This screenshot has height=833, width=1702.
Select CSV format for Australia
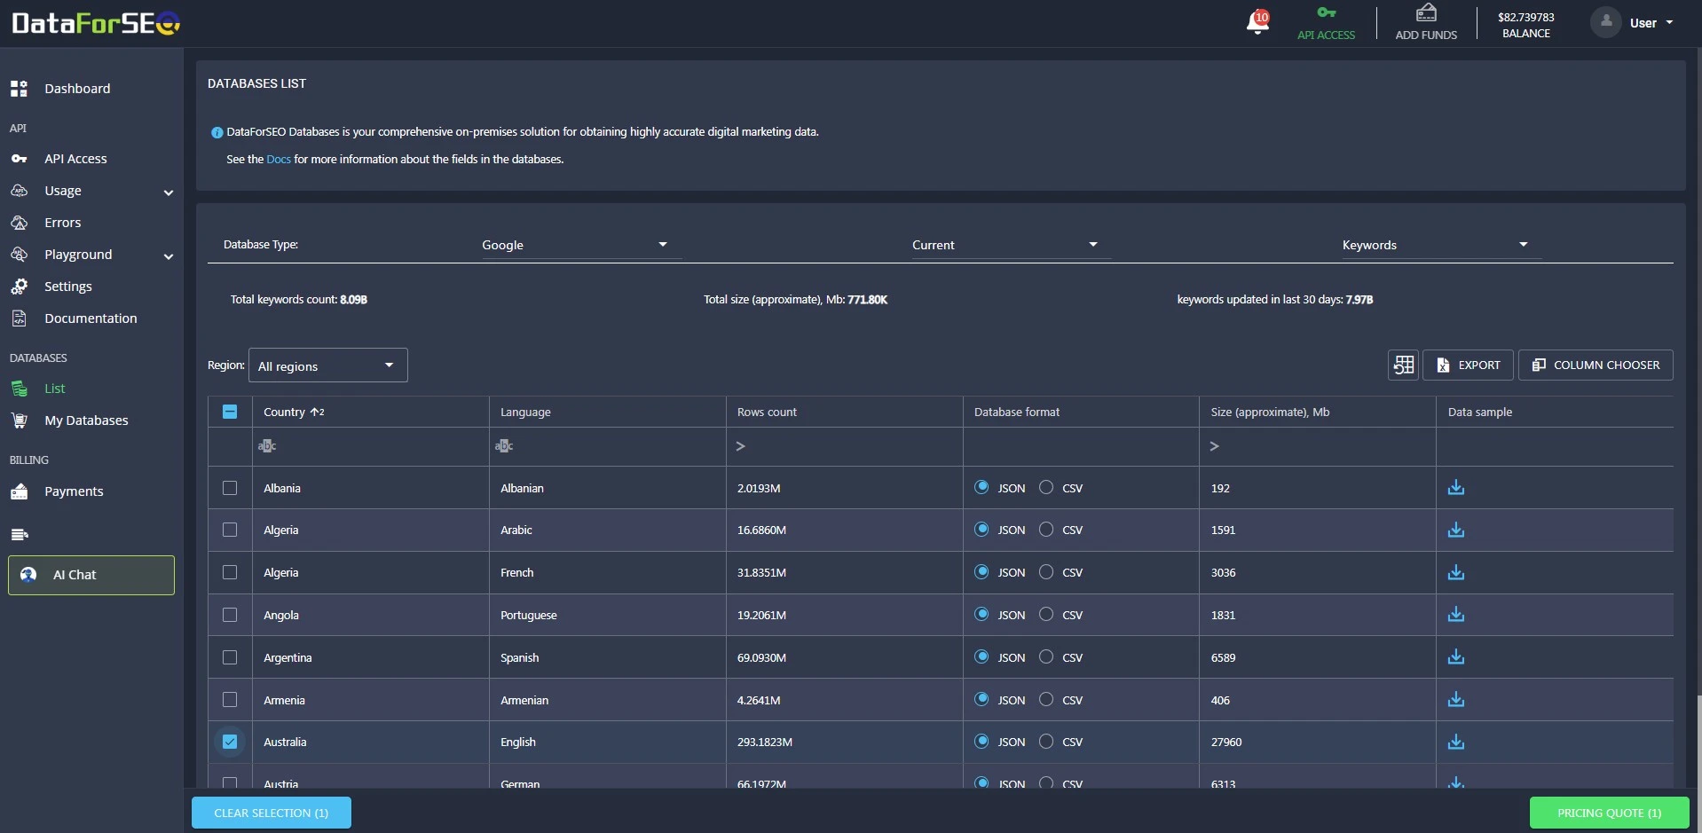(1046, 741)
